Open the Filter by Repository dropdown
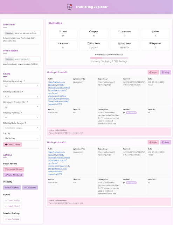173x225 pixels. pos(22,86)
